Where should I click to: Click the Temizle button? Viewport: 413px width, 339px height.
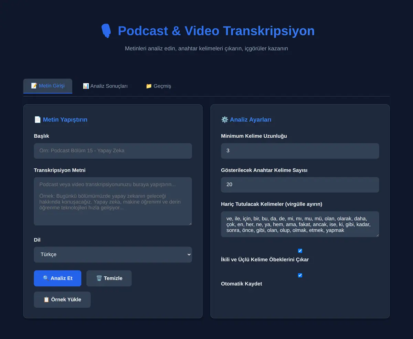click(x=109, y=278)
